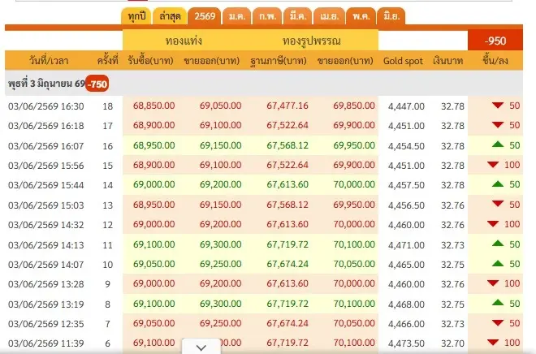Click the green up arrow in row 14
Image resolution: width=536 pixels, height=354 pixels.
498,184
